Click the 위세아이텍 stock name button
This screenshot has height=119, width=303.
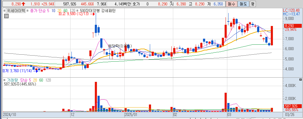click(16, 11)
